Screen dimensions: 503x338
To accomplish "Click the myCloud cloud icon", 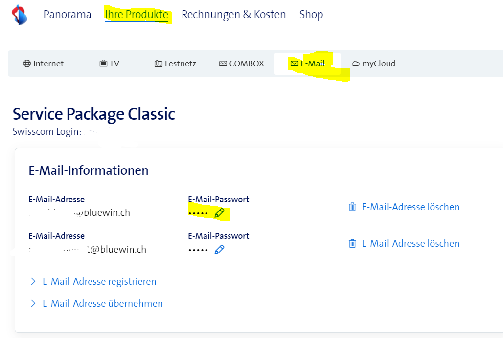I will 356,63.
